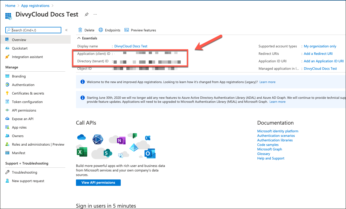Click Learn more in the welcome banner
This screenshot has width=346, height=209.
pos(267,82)
